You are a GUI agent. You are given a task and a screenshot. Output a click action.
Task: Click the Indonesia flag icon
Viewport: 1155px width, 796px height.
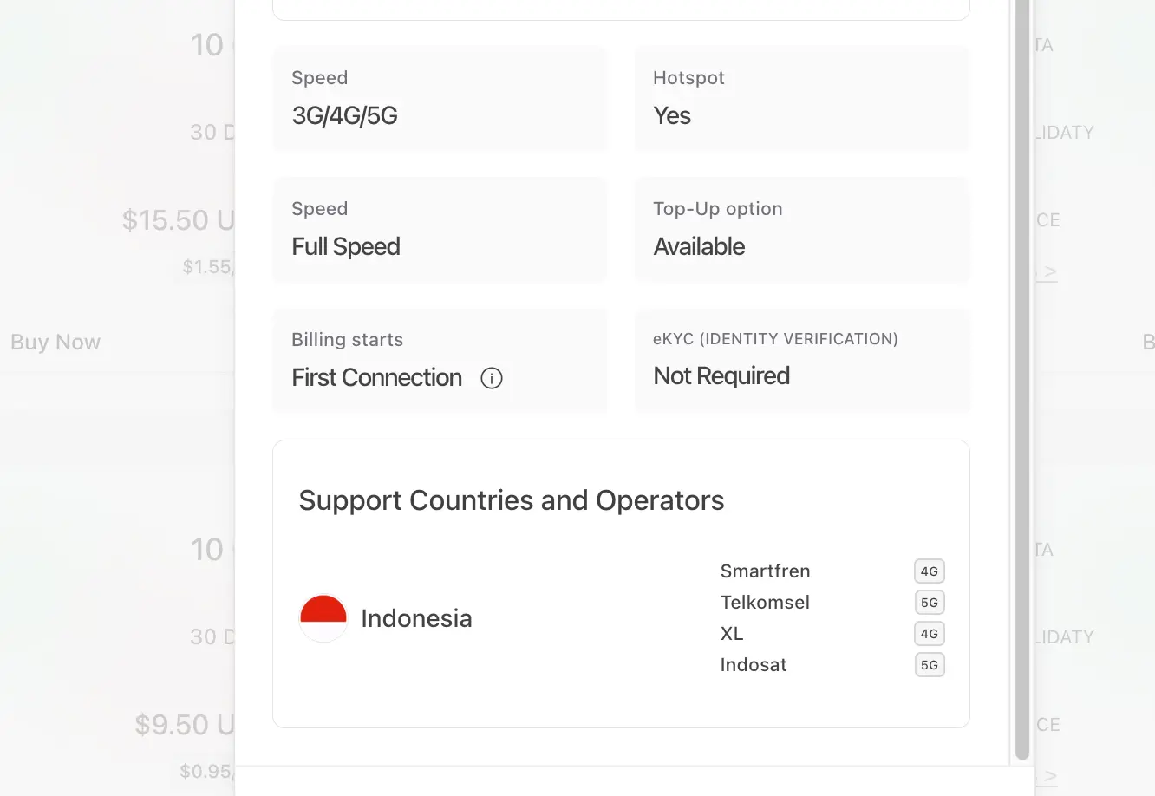coord(323,618)
